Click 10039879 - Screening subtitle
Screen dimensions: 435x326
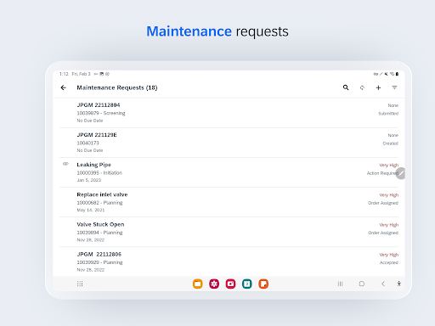[101, 113]
